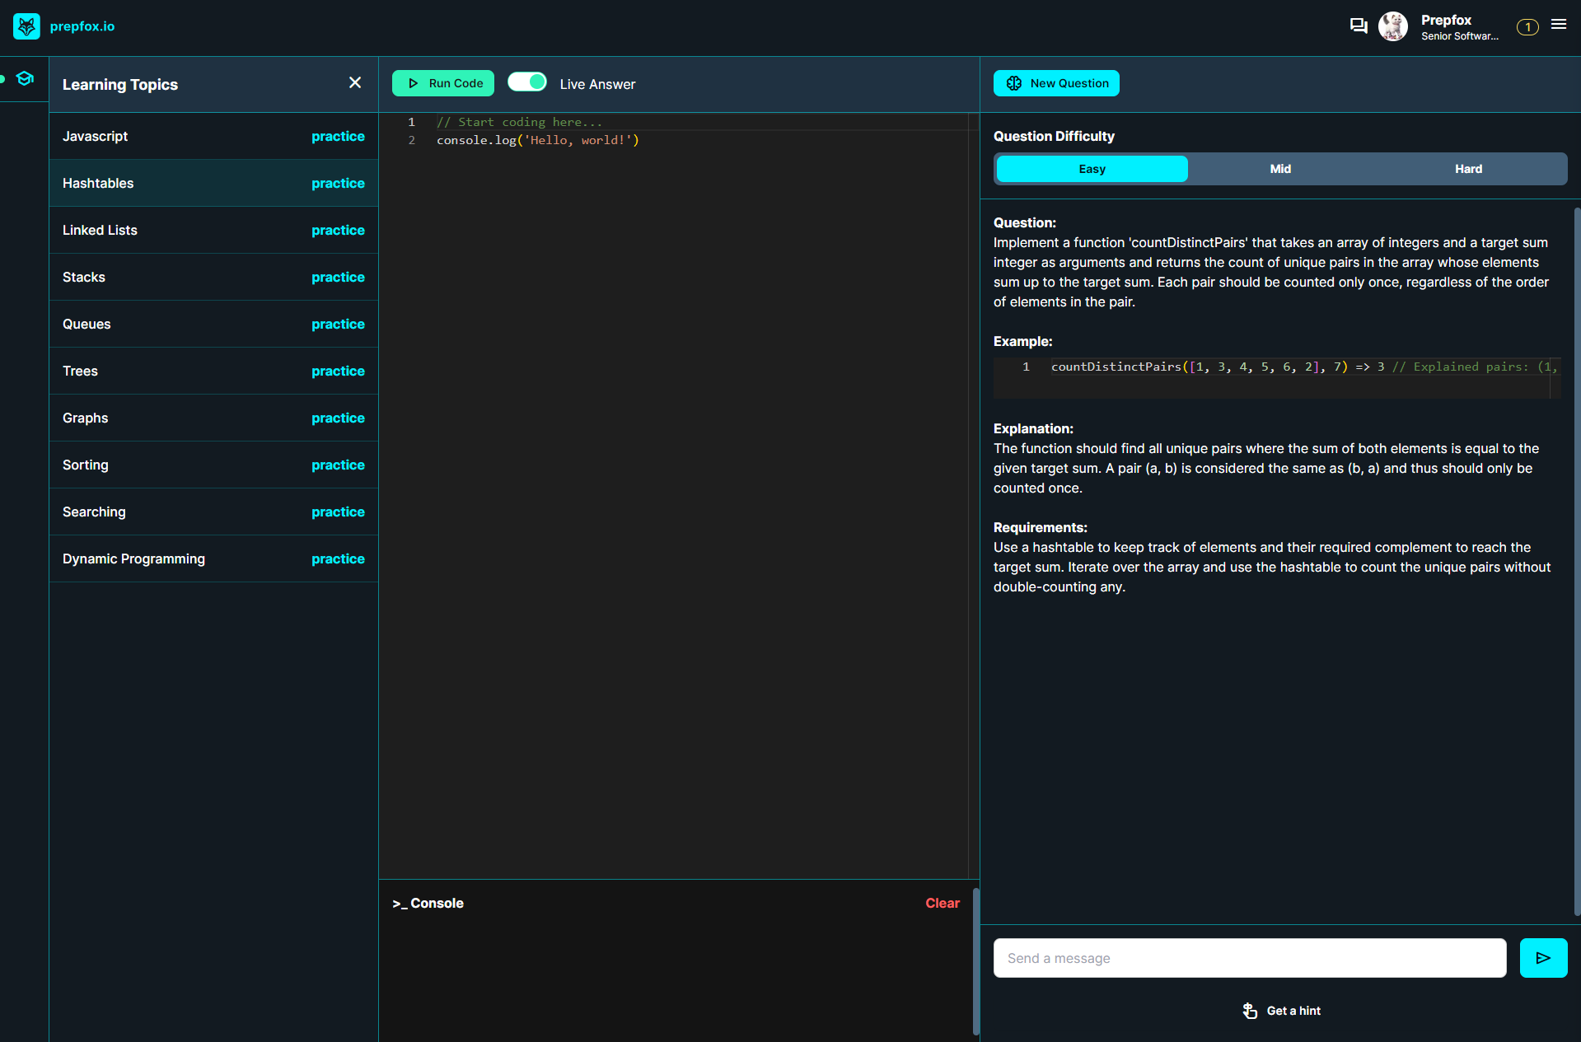
Task: Click practice link for Queues
Action: [x=338, y=325]
